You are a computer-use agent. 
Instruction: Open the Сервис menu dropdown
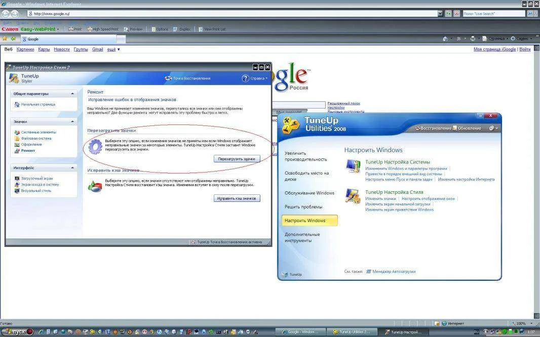pos(531,38)
